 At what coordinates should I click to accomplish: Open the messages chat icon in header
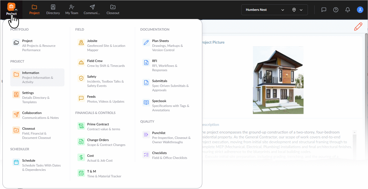click(324, 10)
